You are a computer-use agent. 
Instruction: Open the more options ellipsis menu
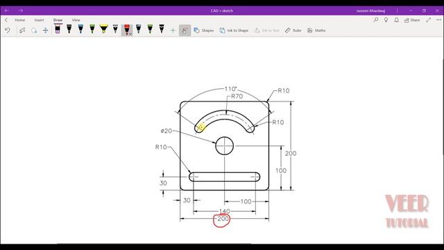[438, 20]
